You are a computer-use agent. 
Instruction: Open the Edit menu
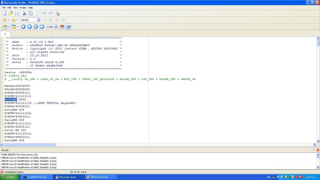click(9, 8)
